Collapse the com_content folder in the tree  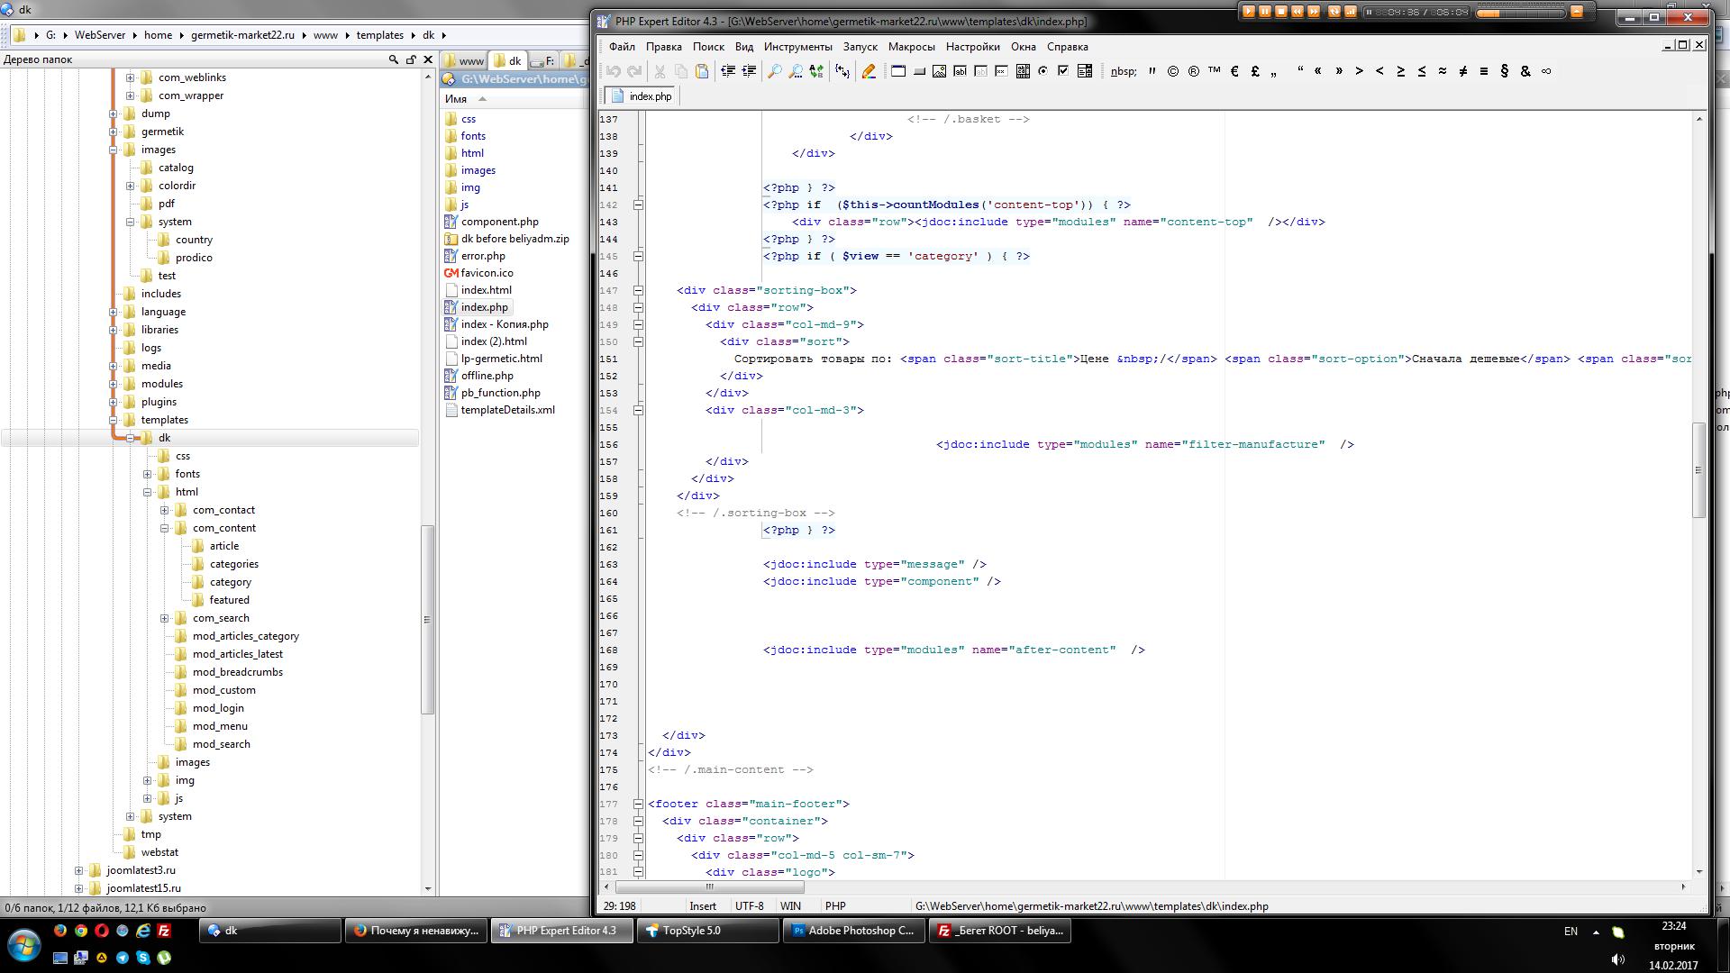pos(165,528)
